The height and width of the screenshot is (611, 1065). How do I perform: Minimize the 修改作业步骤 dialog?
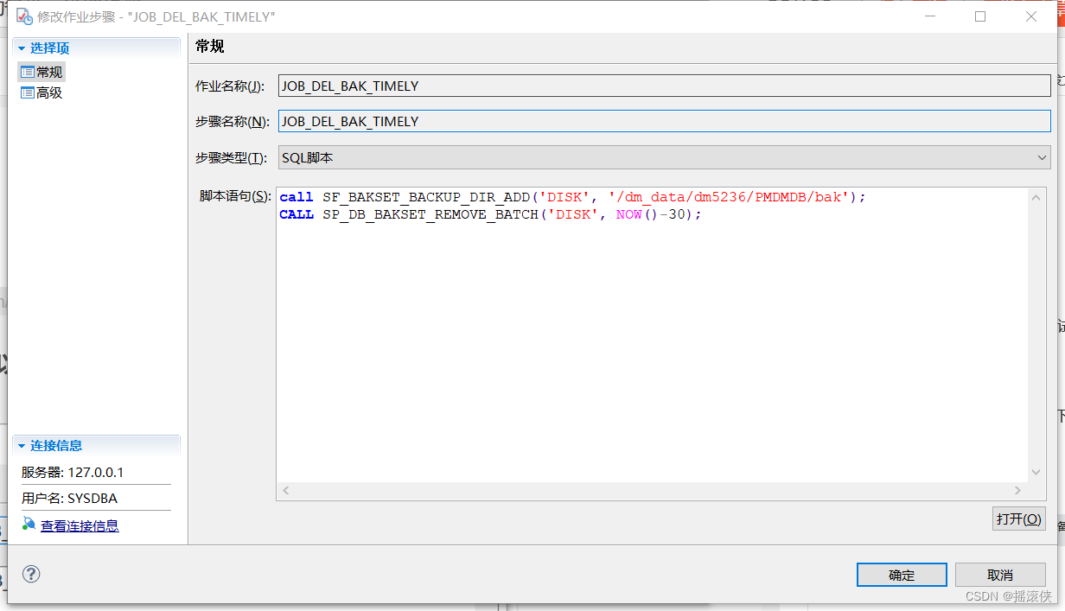pos(930,16)
